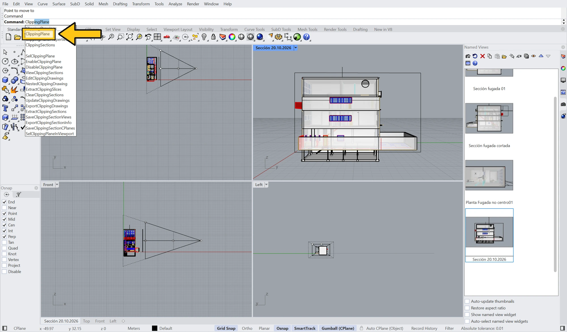Open the Osnap panel gear menu
The image size is (567, 332).
coord(36,188)
